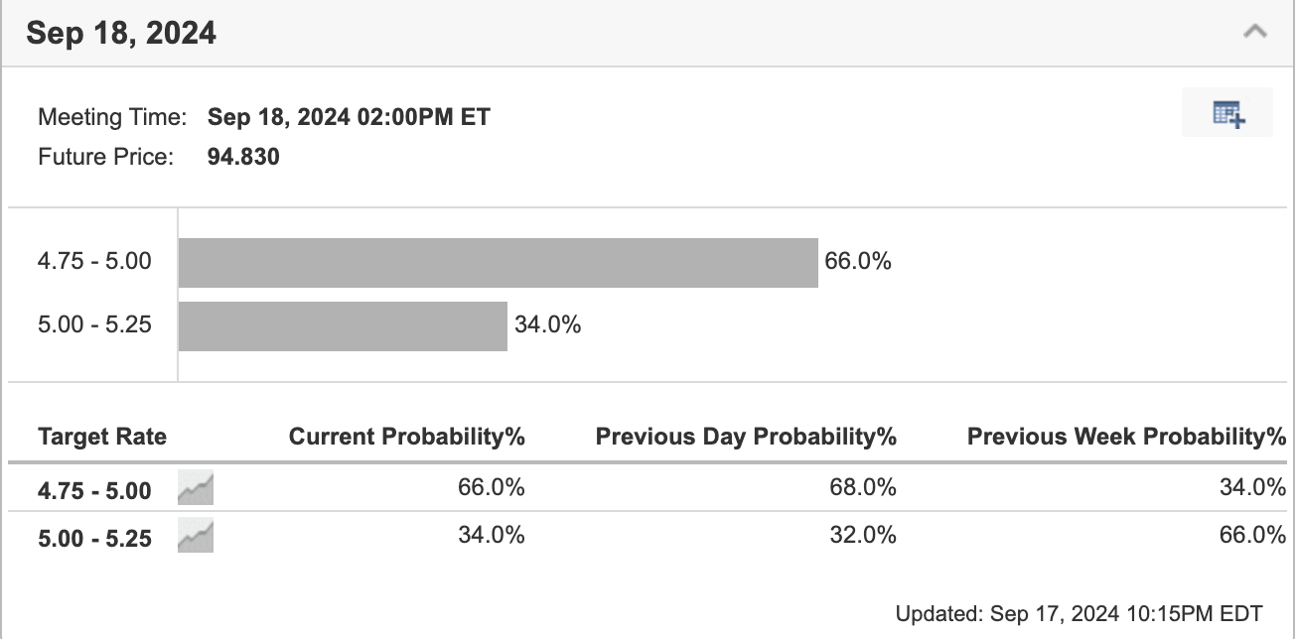Sort by Current Probability% column header

(406, 437)
